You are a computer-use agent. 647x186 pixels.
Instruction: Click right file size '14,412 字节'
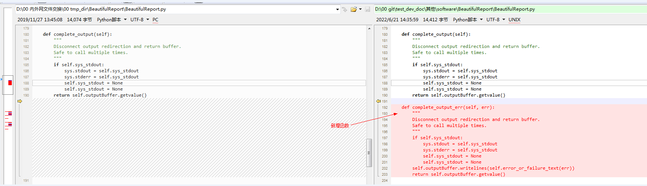point(436,20)
